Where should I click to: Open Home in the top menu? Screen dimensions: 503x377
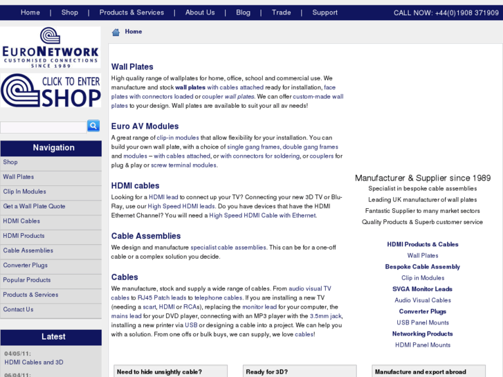(x=30, y=12)
